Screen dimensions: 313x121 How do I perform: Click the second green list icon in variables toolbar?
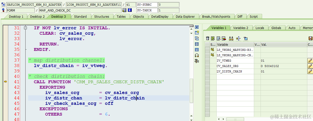click(x=218, y=39)
